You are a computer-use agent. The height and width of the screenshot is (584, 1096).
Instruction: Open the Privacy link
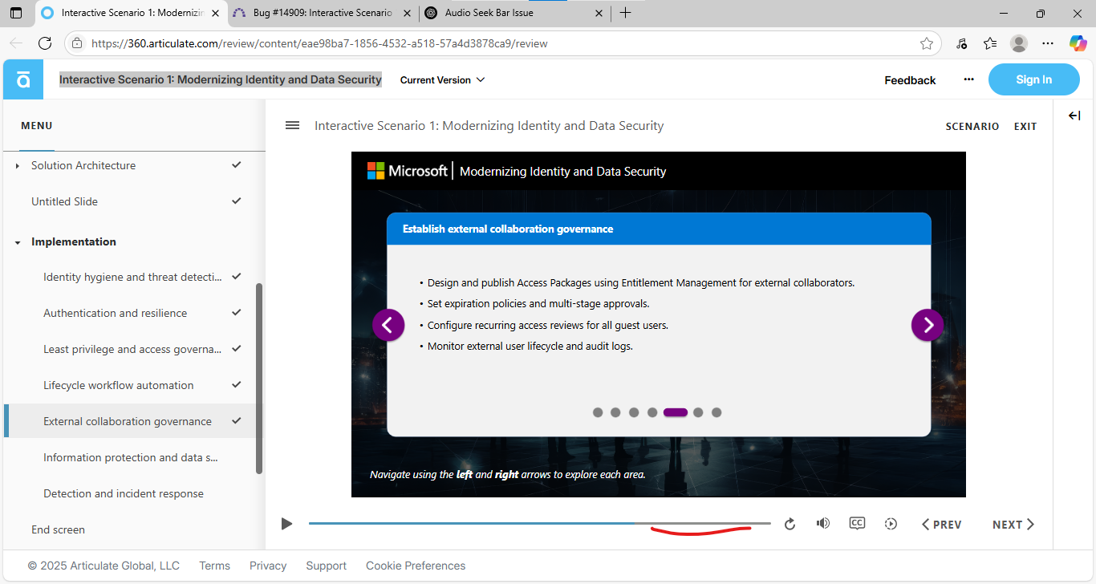[268, 566]
